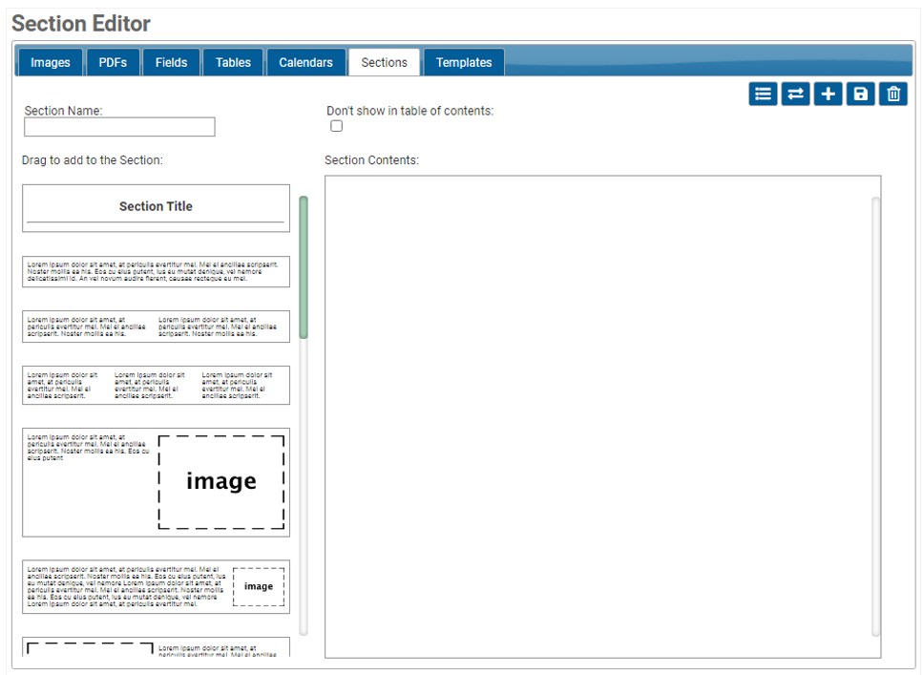923x675 pixels.
Task: Add a new section with the plus icon
Action: pyautogui.click(x=828, y=94)
